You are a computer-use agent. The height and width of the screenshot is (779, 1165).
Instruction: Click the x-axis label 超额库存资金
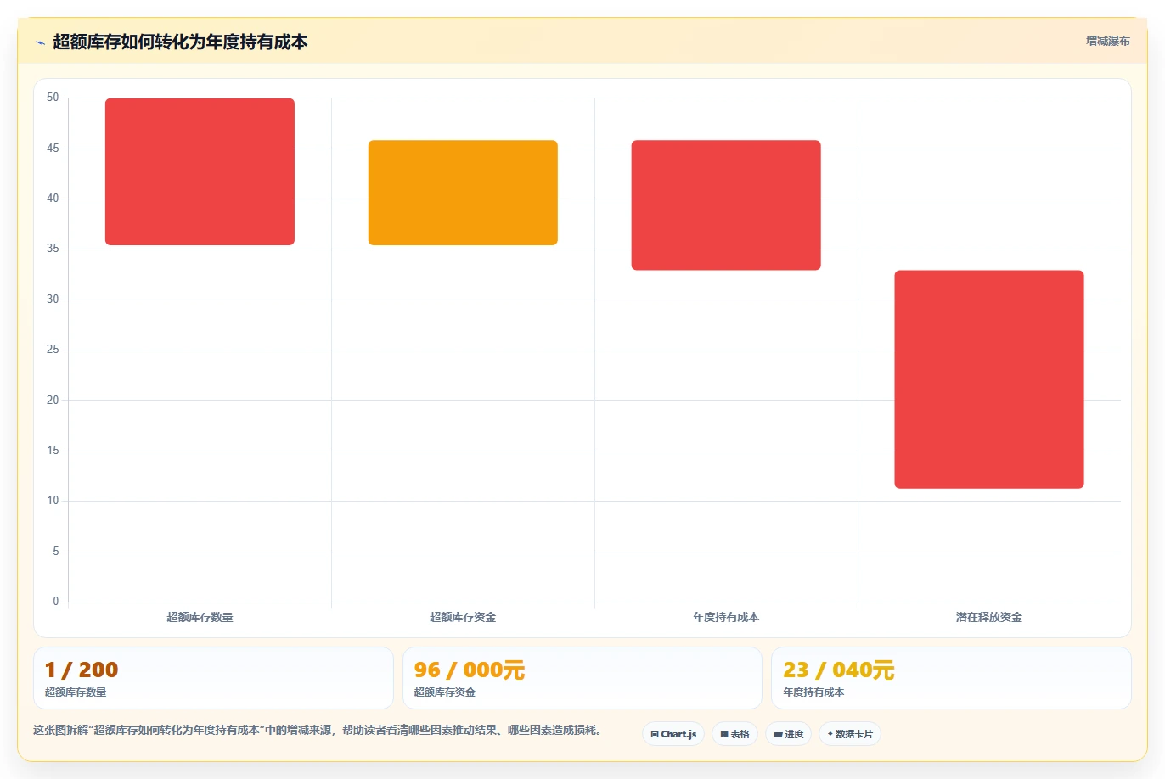click(463, 617)
